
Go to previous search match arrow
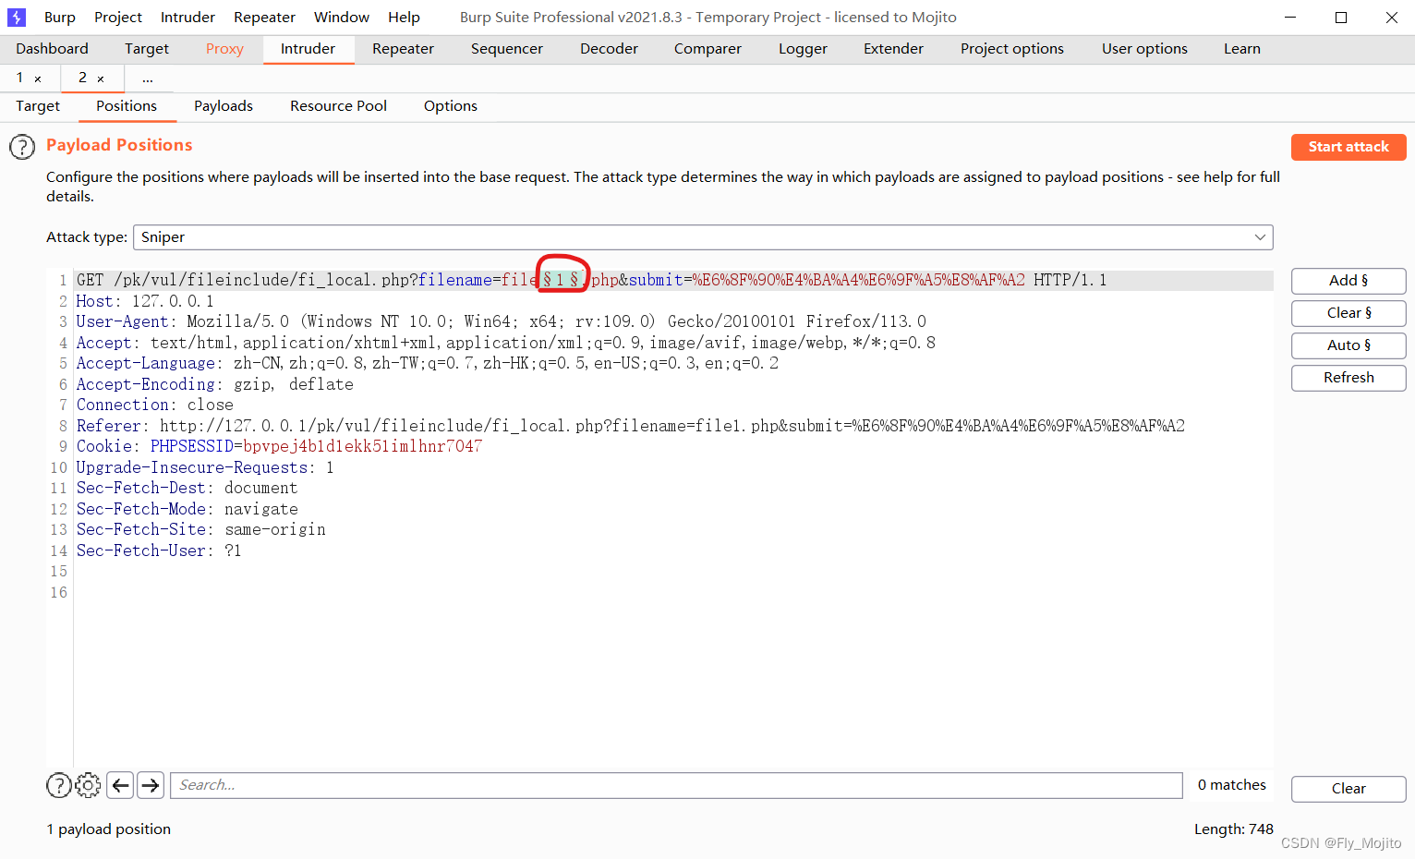120,785
